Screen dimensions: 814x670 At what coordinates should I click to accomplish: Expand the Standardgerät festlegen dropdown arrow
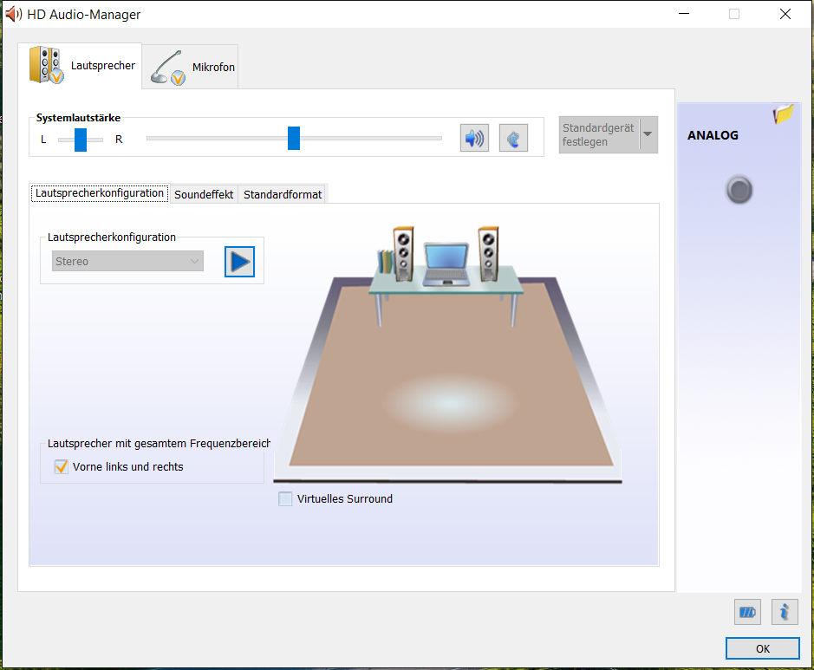[648, 134]
